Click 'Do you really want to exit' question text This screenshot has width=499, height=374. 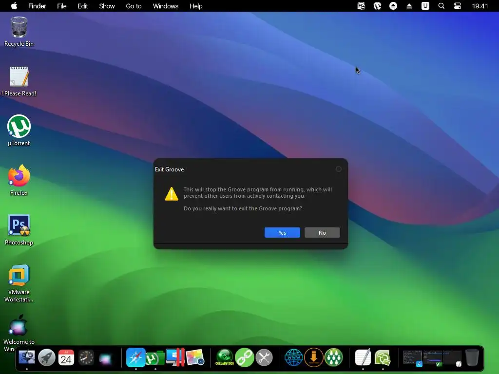pos(243,208)
